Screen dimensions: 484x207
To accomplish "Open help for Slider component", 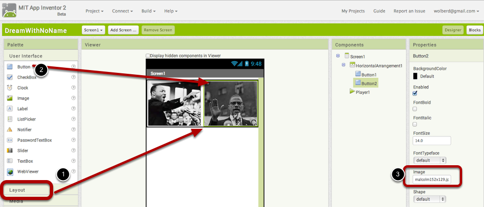I will (74, 150).
